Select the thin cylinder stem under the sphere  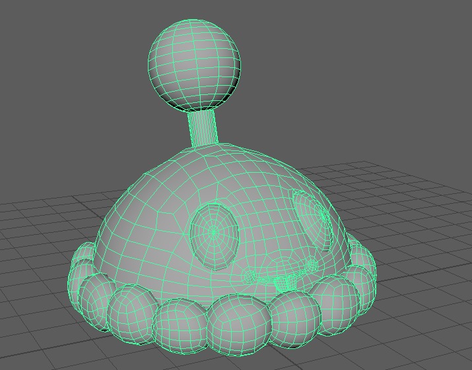tap(202, 129)
